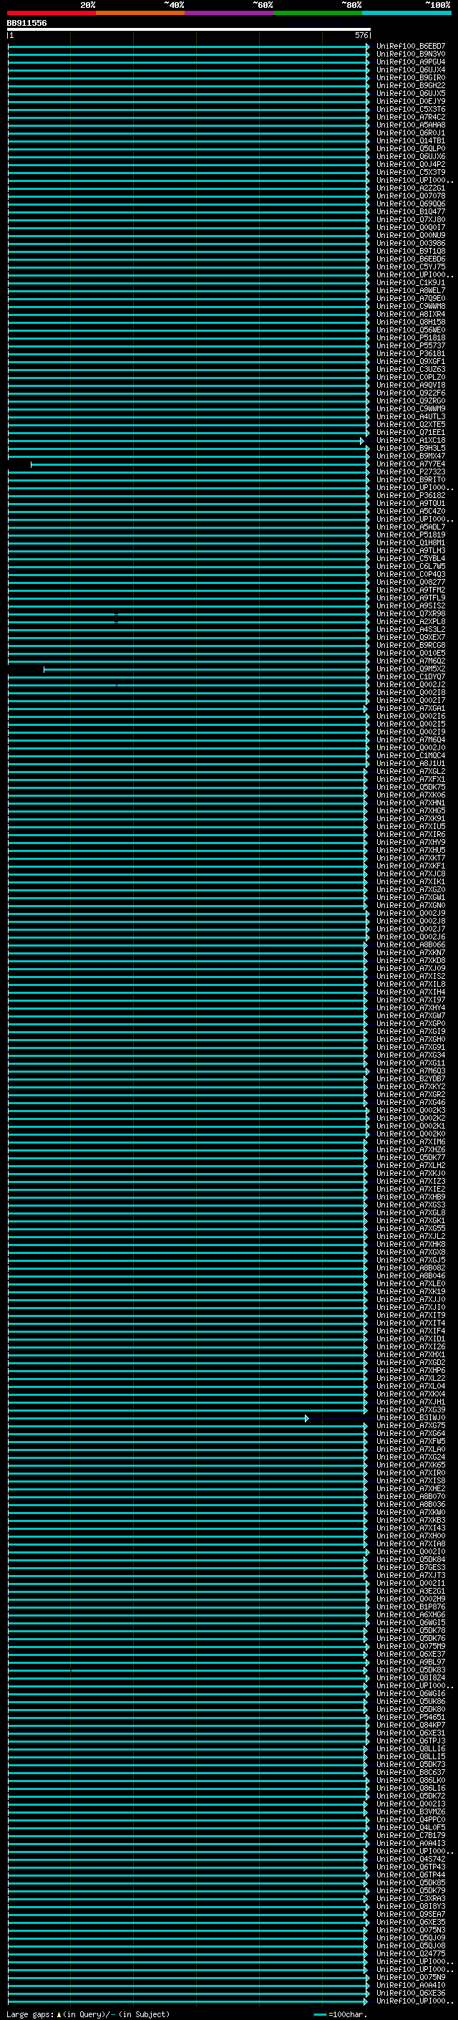Click the purple ~60% identity legend segment
458x2020 pixels.
[x=230, y=13]
